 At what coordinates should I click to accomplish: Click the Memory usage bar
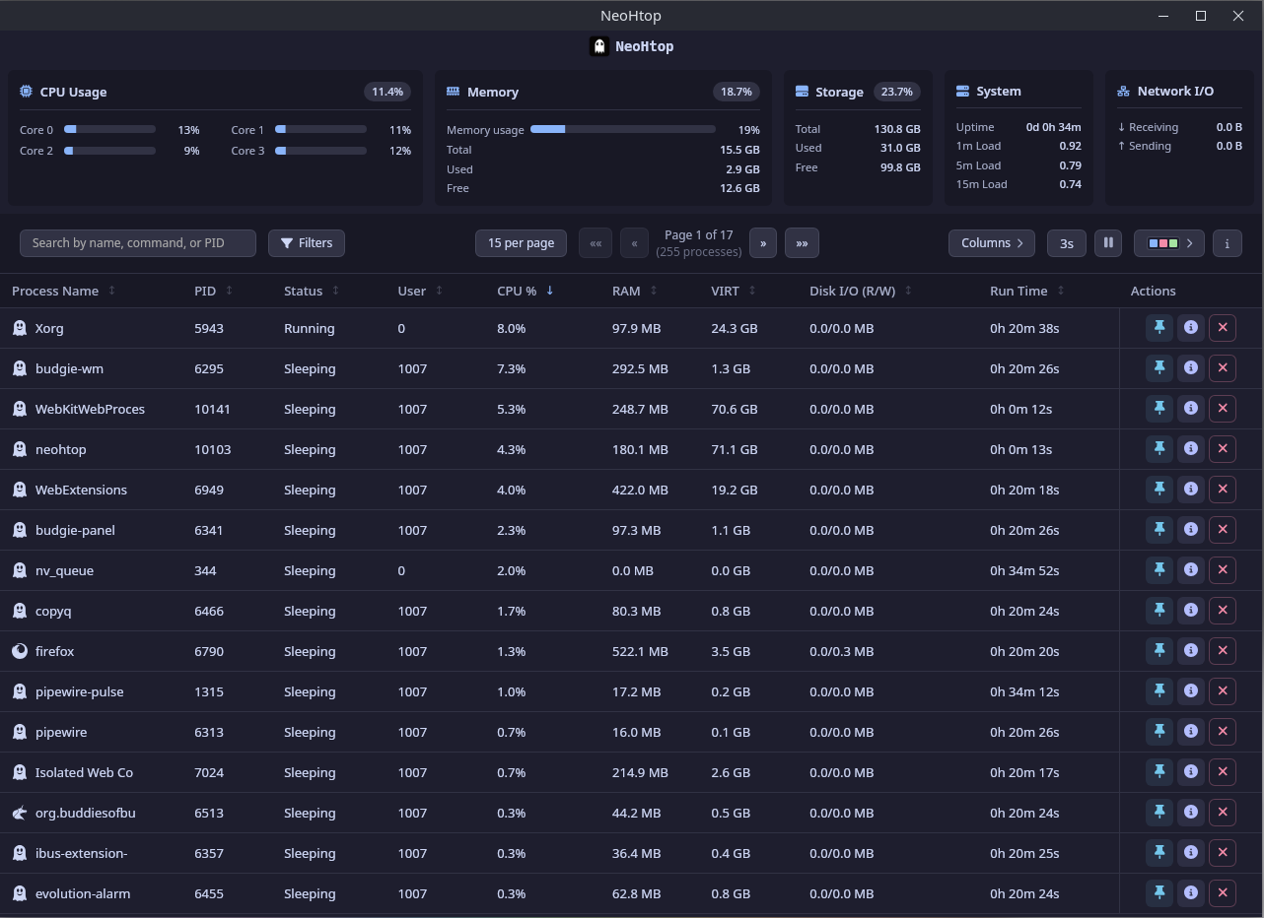pyautogui.click(x=623, y=130)
